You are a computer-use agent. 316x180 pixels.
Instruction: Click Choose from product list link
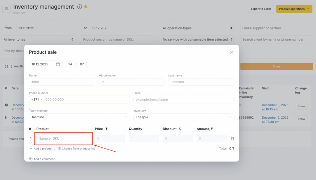[x=76, y=149]
